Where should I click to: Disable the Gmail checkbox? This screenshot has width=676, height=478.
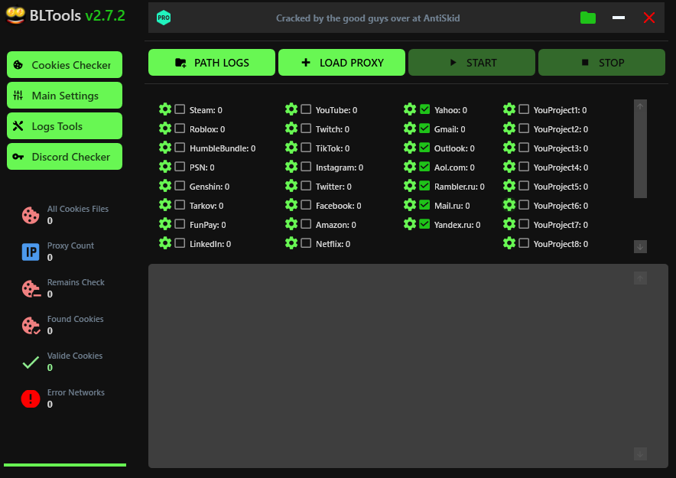click(424, 128)
